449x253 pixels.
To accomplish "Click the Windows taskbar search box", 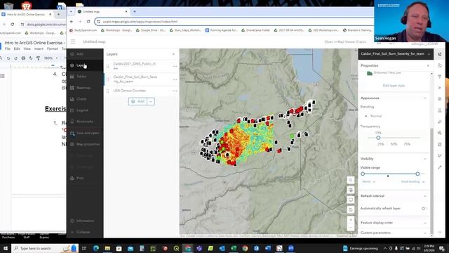I will pos(44,248).
